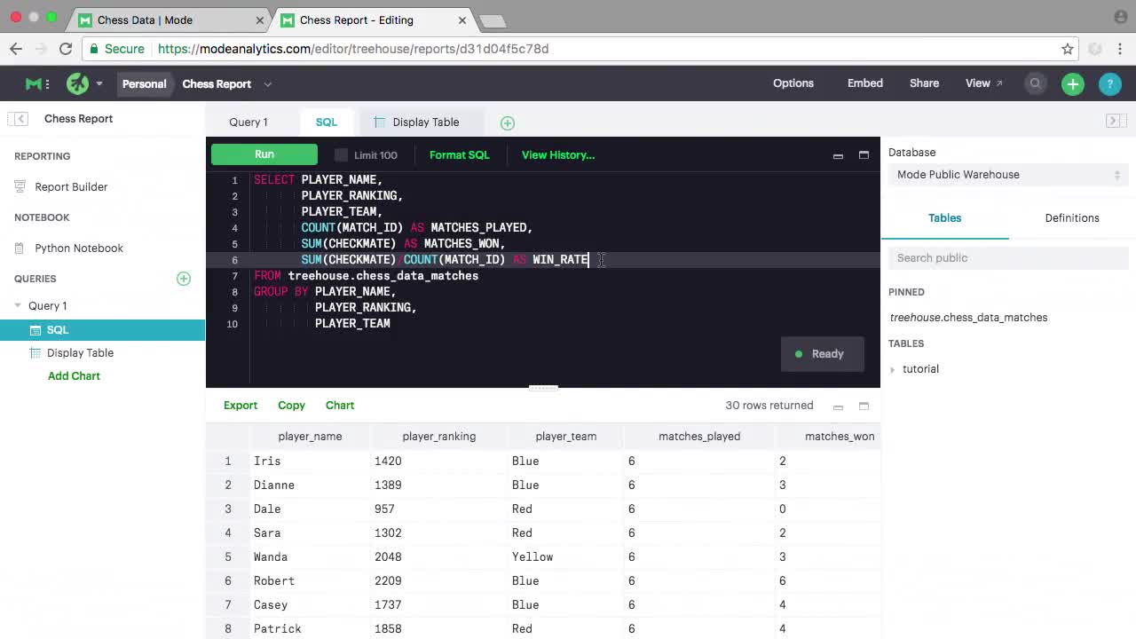Switch to Definitions tab

[x=1072, y=218]
